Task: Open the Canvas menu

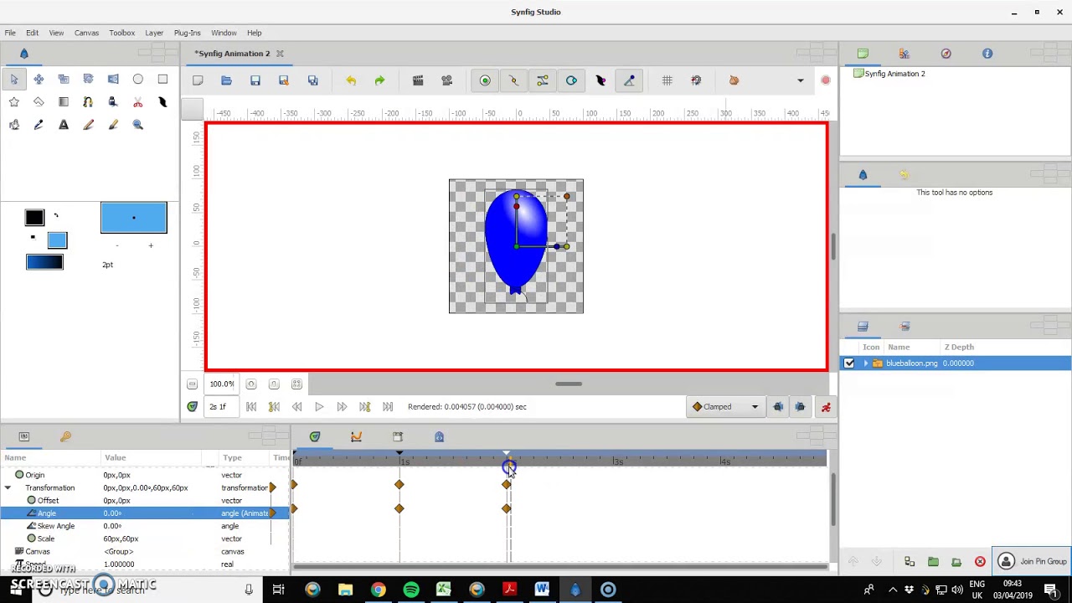Action: tap(86, 33)
